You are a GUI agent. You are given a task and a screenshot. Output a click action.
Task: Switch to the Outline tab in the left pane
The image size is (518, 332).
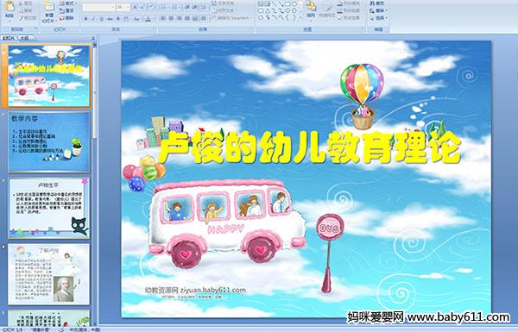coord(24,38)
